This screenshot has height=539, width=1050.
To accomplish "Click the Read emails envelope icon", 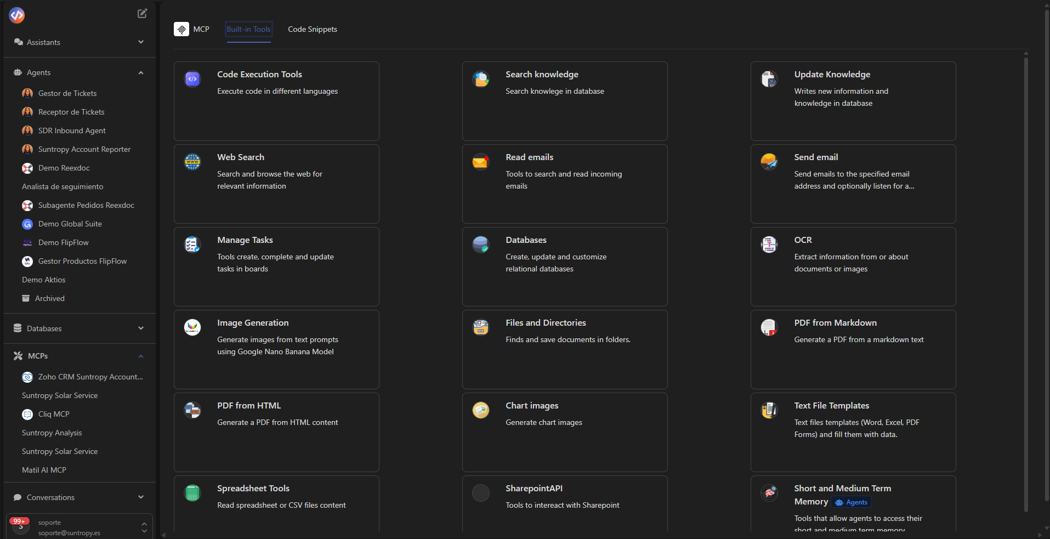I will (x=480, y=161).
